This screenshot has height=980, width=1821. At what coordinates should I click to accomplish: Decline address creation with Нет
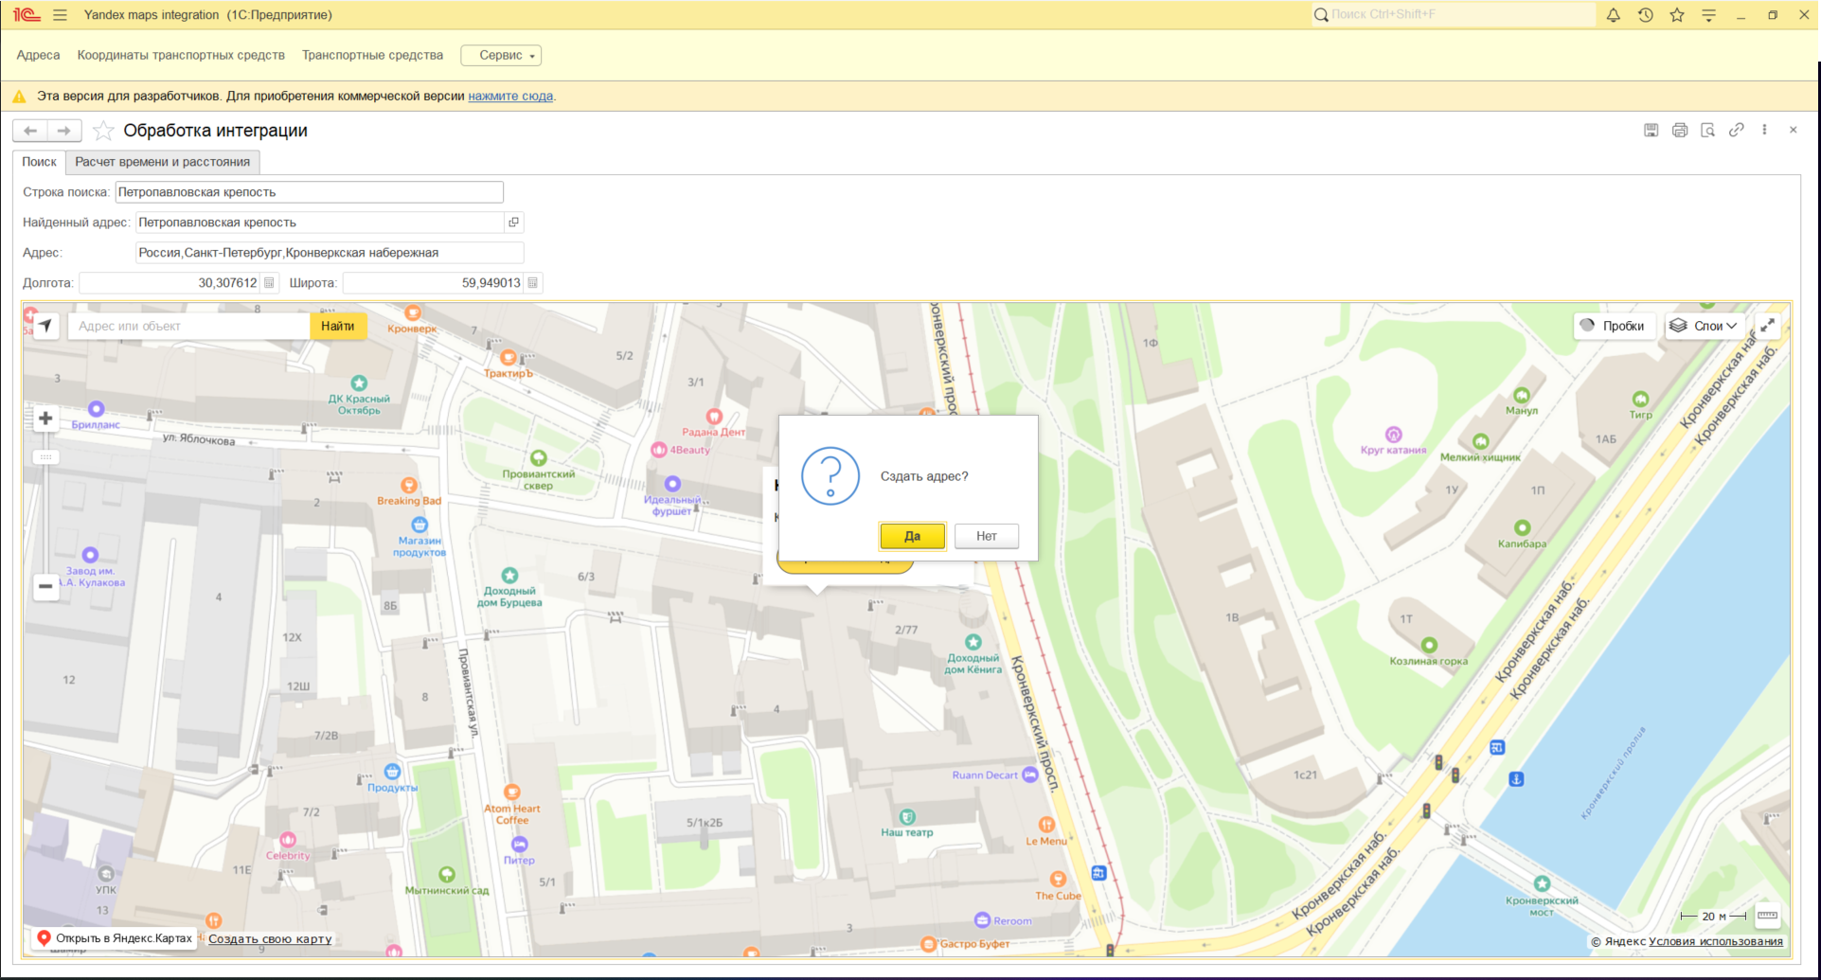coord(987,536)
